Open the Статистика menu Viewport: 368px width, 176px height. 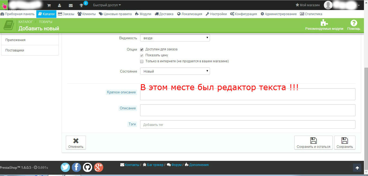[x=311, y=14]
